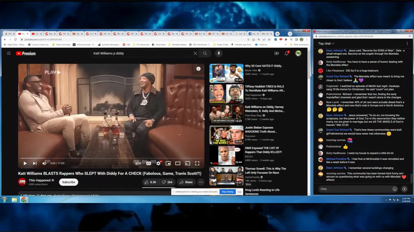Toggle theater mode on the player
Screen dimensions: 414x232
(x=178, y=163)
